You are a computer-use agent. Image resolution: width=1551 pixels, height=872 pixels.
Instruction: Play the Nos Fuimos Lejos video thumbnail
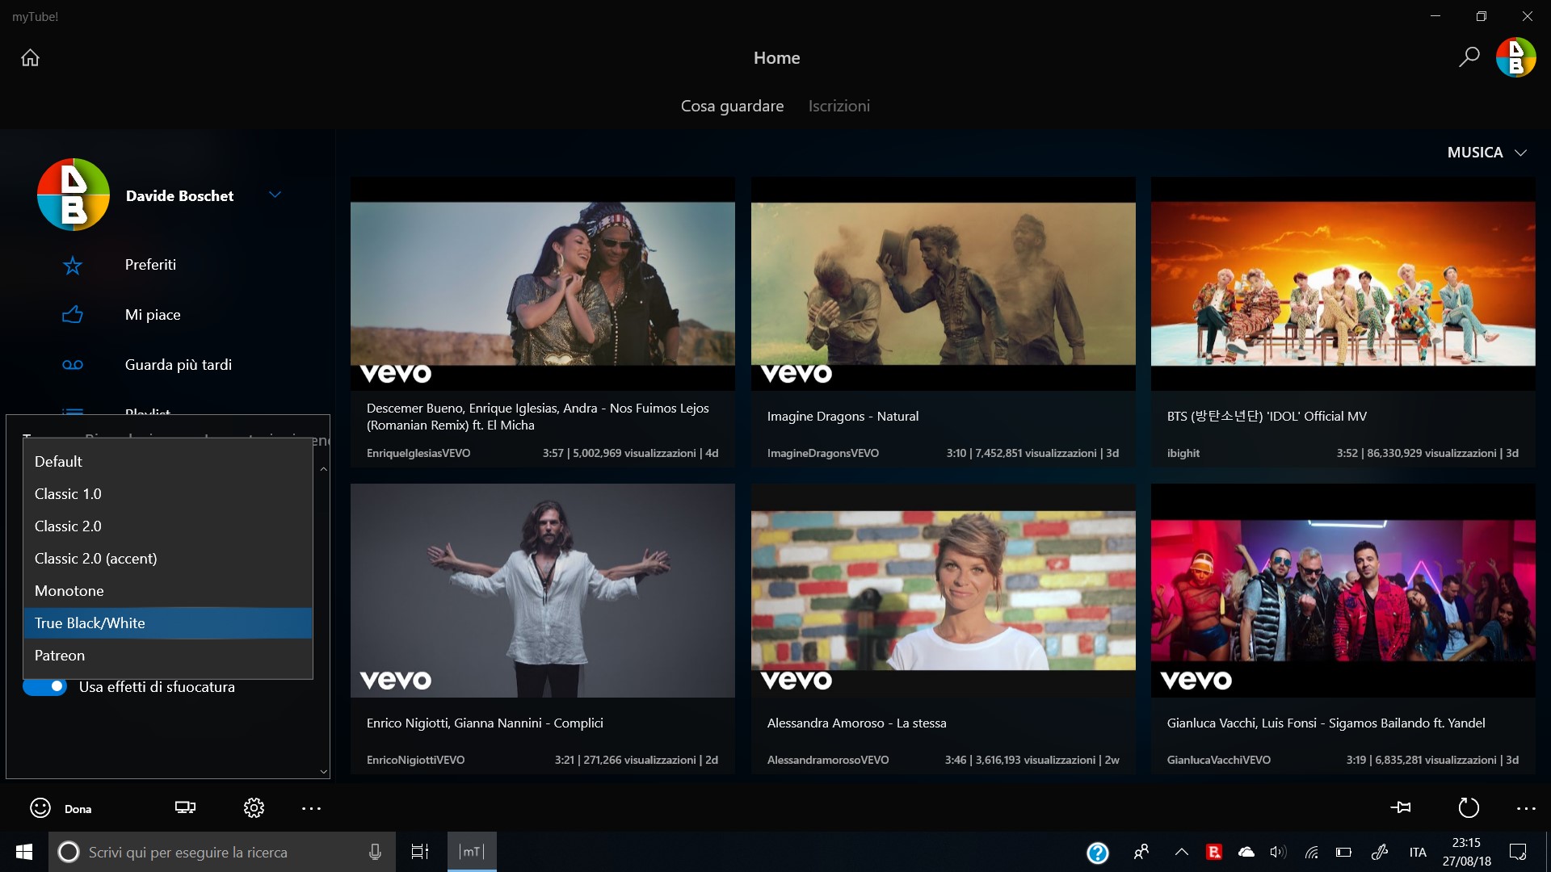(543, 283)
